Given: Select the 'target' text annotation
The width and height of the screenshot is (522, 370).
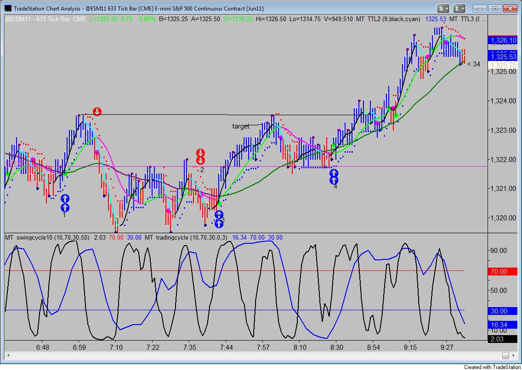Looking at the screenshot, I should (241, 126).
